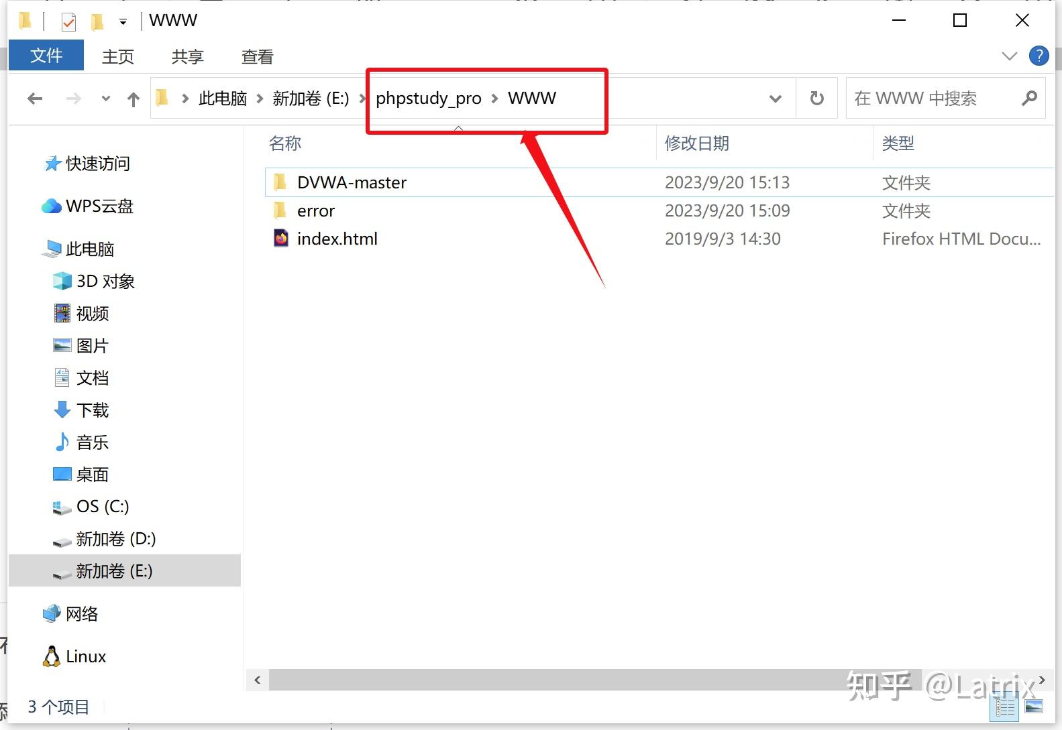Switch to the 查看 ribbon tab

click(258, 57)
